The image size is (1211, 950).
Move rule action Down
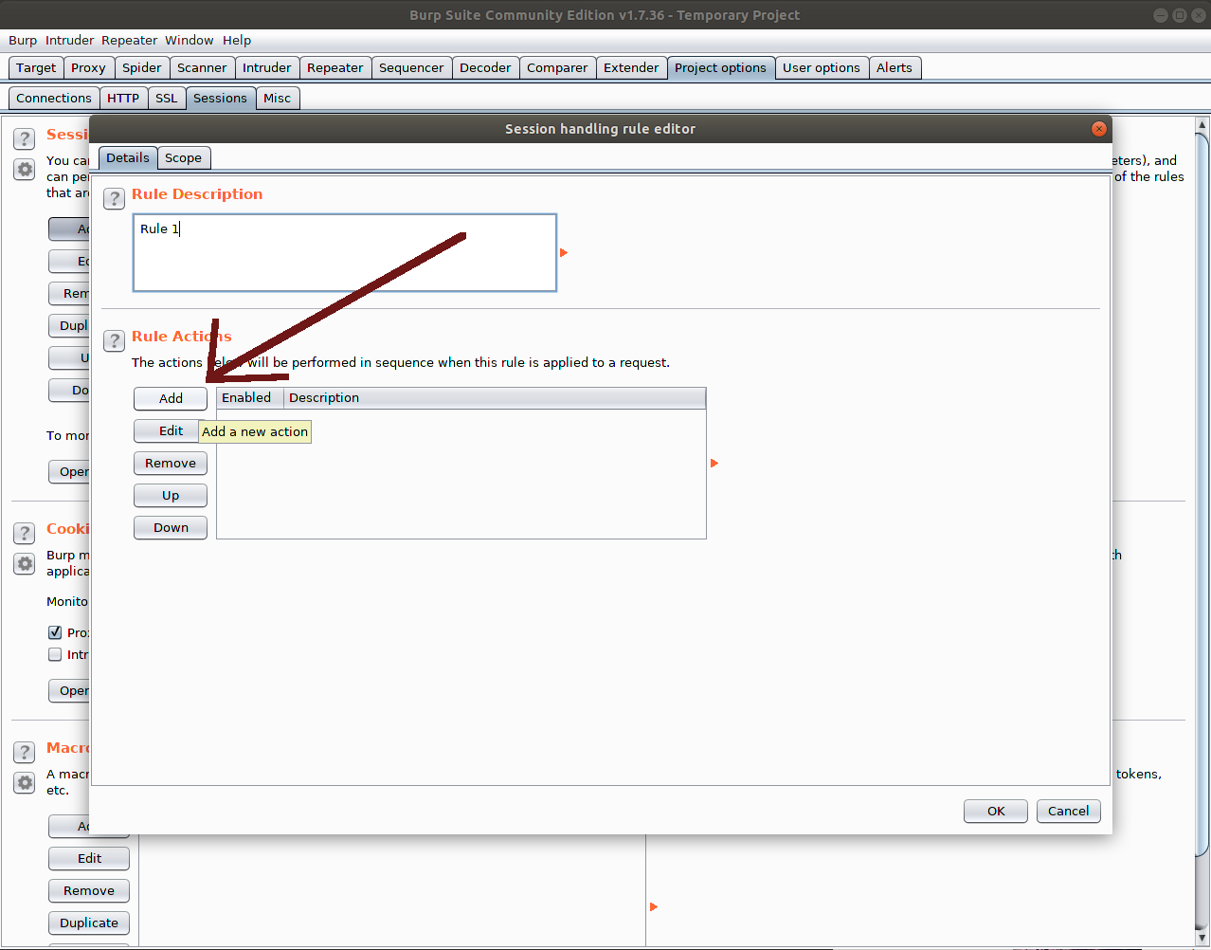pyautogui.click(x=171, y=528)
